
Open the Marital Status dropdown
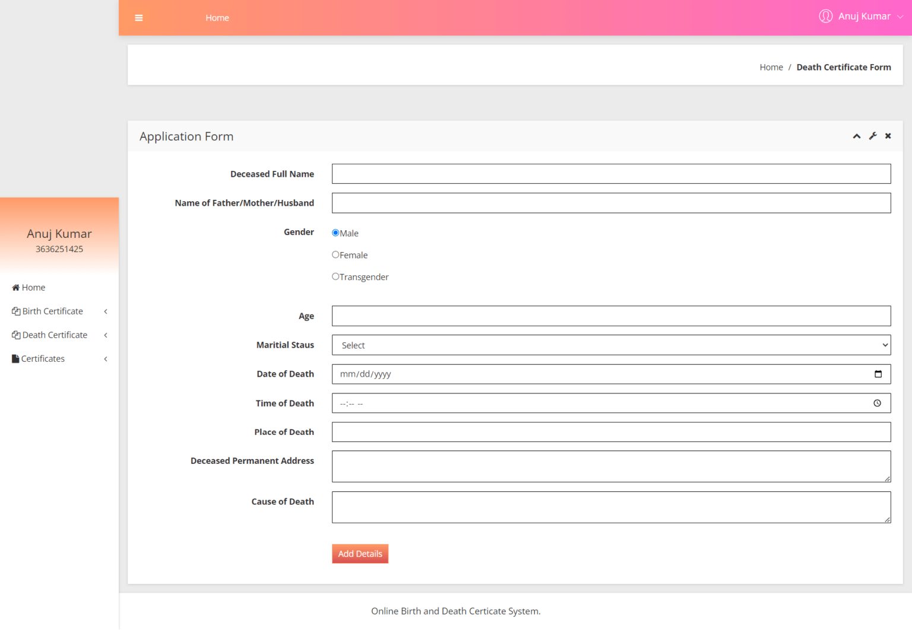(611, 345)
